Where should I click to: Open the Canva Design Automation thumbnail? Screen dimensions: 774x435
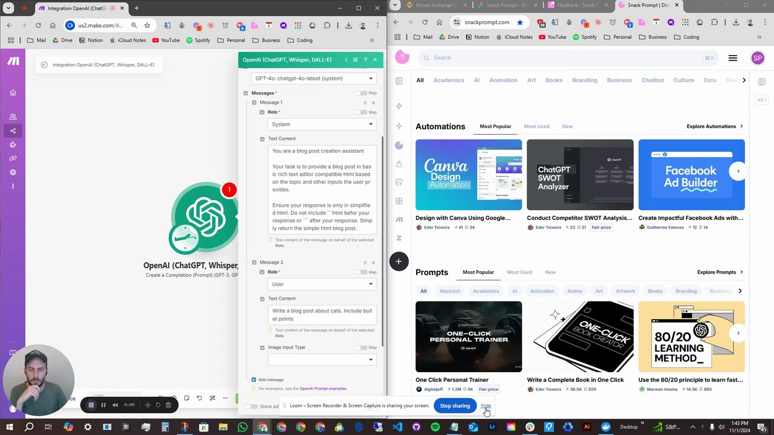[469, 175]
